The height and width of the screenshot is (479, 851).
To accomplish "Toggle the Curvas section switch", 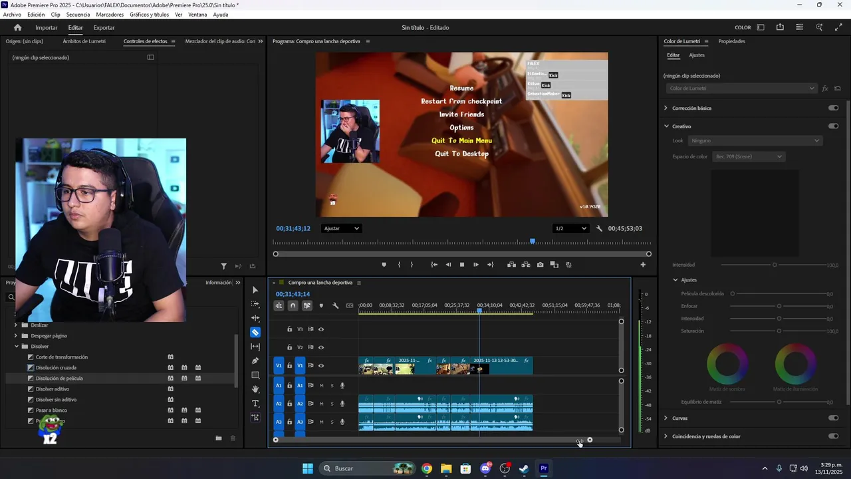I will pos(833,418).
